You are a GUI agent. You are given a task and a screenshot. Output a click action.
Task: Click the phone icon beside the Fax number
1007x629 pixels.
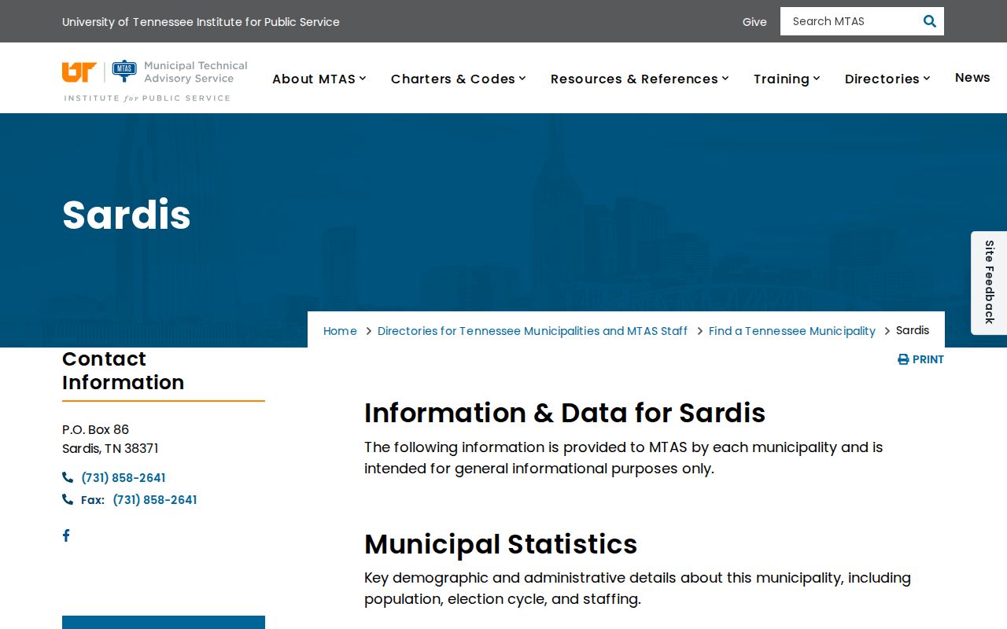pos(68,499)
